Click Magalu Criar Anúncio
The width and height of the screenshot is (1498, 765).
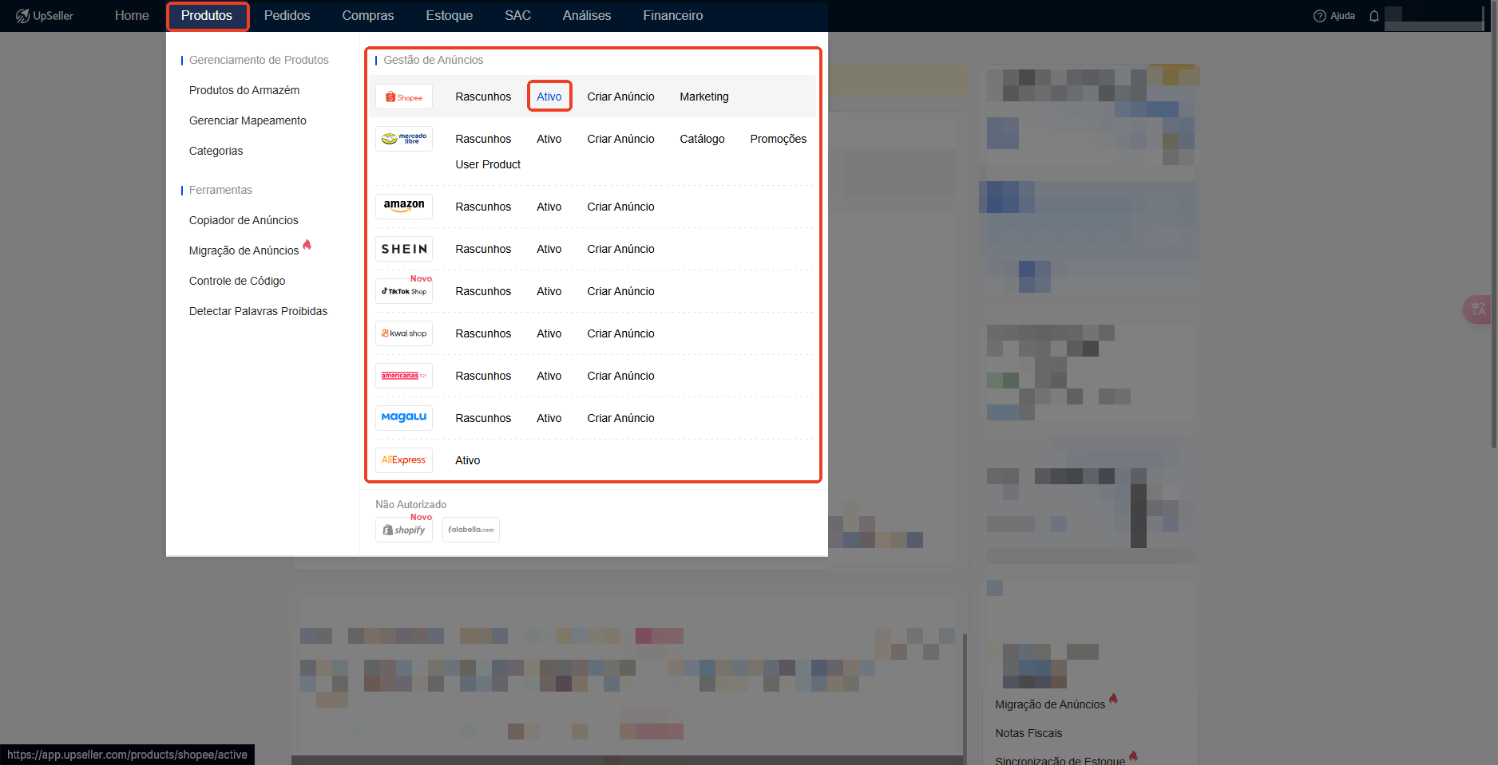click(x=621, y=418)
